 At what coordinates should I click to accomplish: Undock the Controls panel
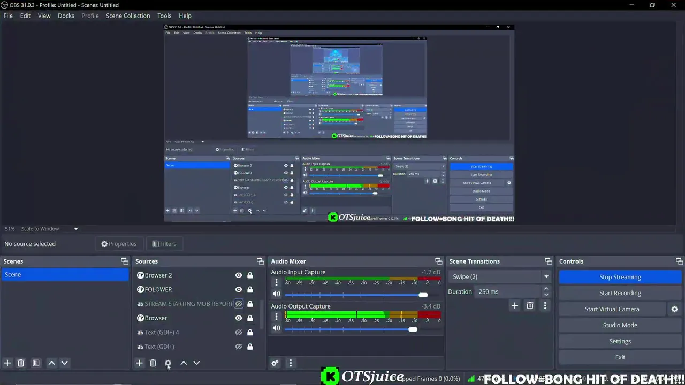click(679, 261)
